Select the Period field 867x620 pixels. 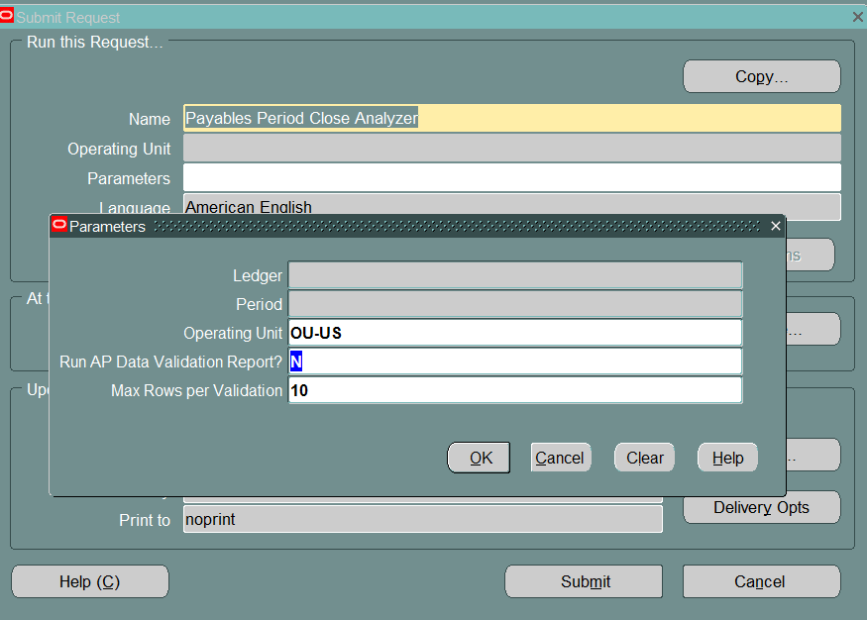[515, 304]
